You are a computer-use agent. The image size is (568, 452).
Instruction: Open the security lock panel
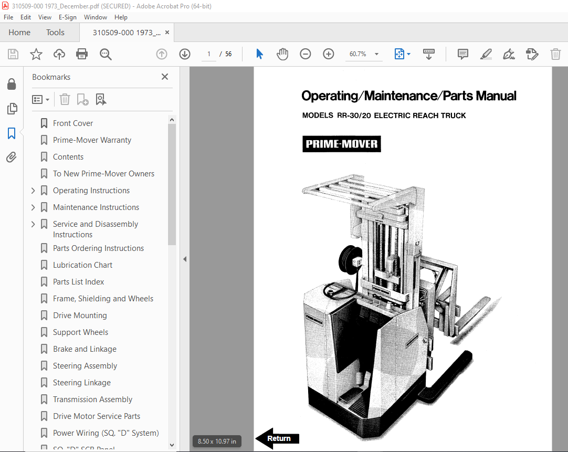(x=12, y=84)
